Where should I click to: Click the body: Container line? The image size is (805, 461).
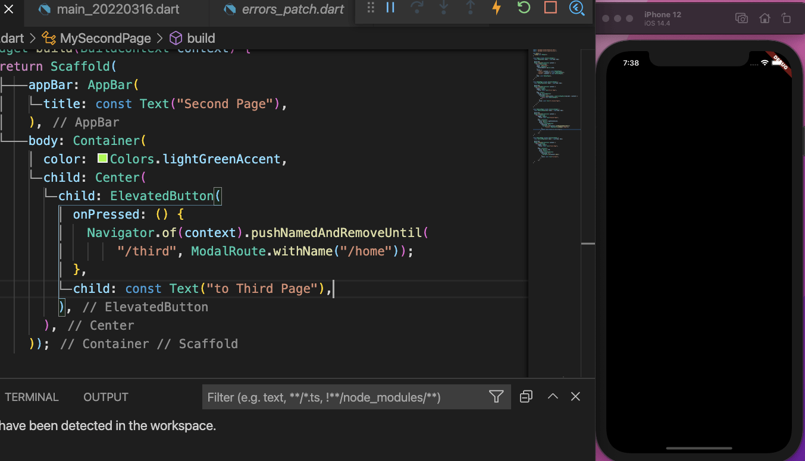(87, 141)
